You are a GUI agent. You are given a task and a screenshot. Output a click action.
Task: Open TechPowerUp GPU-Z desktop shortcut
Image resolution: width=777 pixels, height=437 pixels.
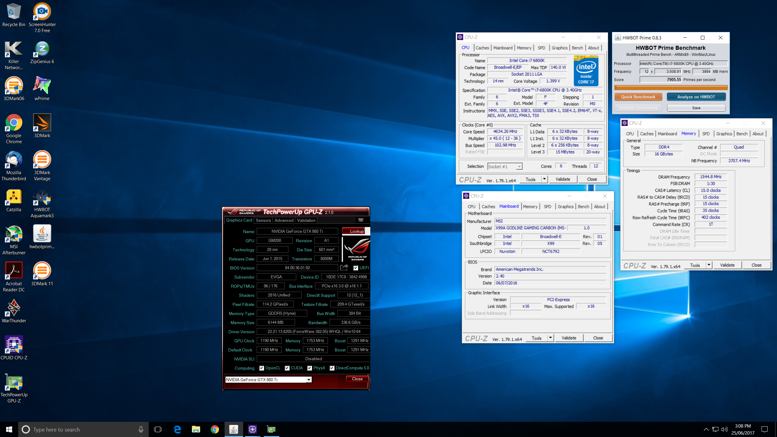tap(14, 388)
